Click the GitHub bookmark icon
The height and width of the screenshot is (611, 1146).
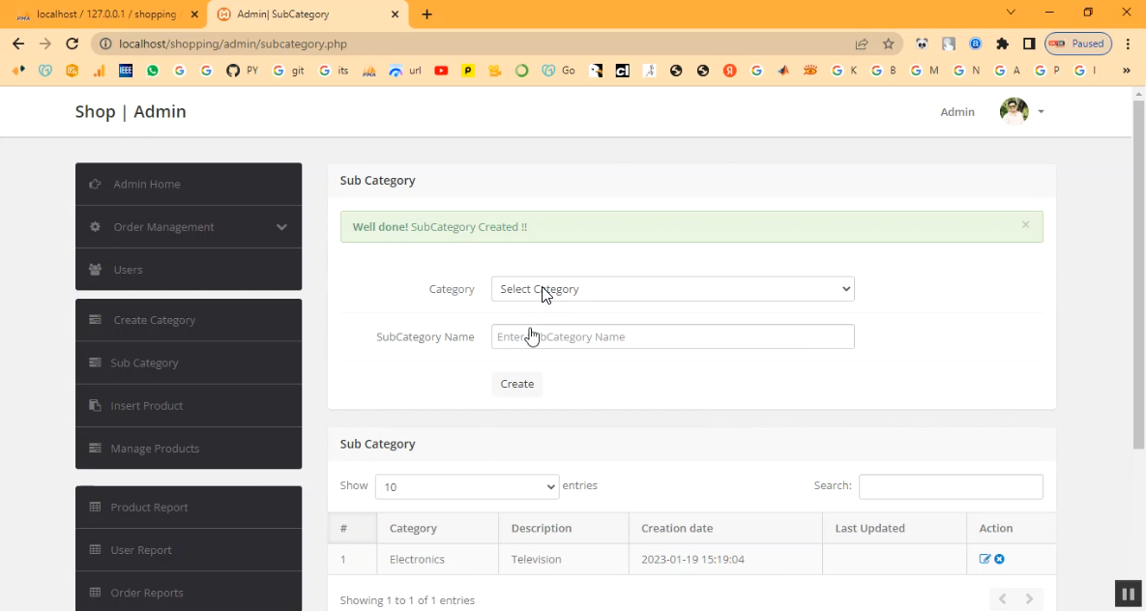click(x=232, y=71)
